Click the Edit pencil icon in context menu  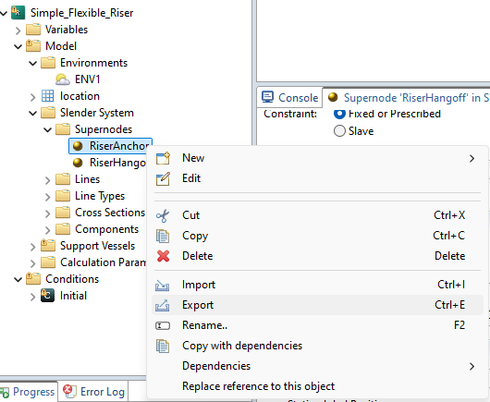point(163,178)
